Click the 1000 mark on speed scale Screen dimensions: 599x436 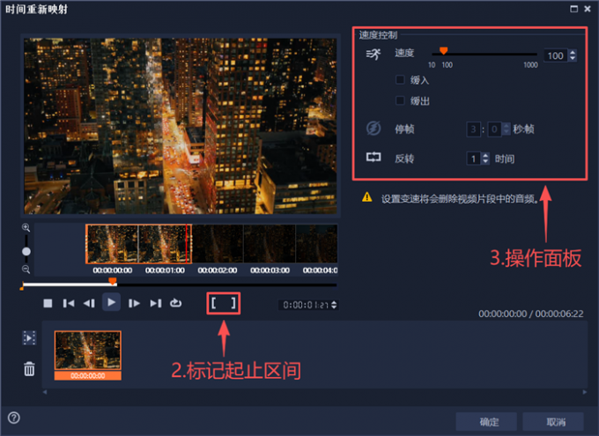pyautogui.click(x=530, y=65)
